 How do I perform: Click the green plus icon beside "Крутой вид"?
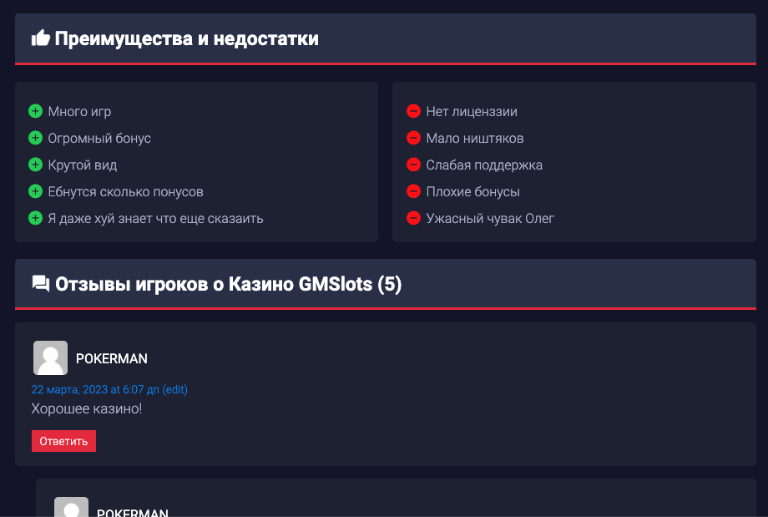(x=35, y=165)
